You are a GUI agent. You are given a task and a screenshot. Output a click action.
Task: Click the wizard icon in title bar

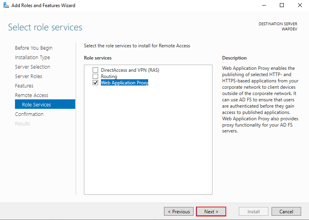(6, 6)
